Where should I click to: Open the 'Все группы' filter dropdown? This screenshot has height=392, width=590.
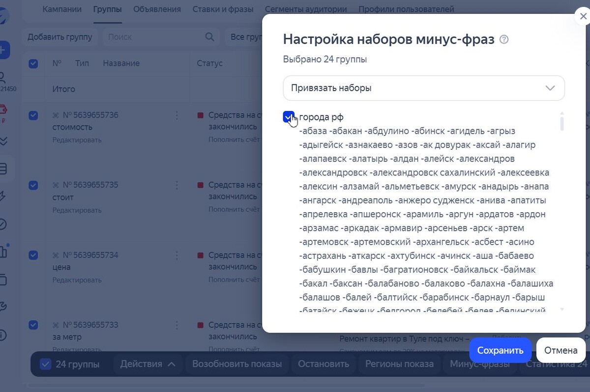coord(244,37)
